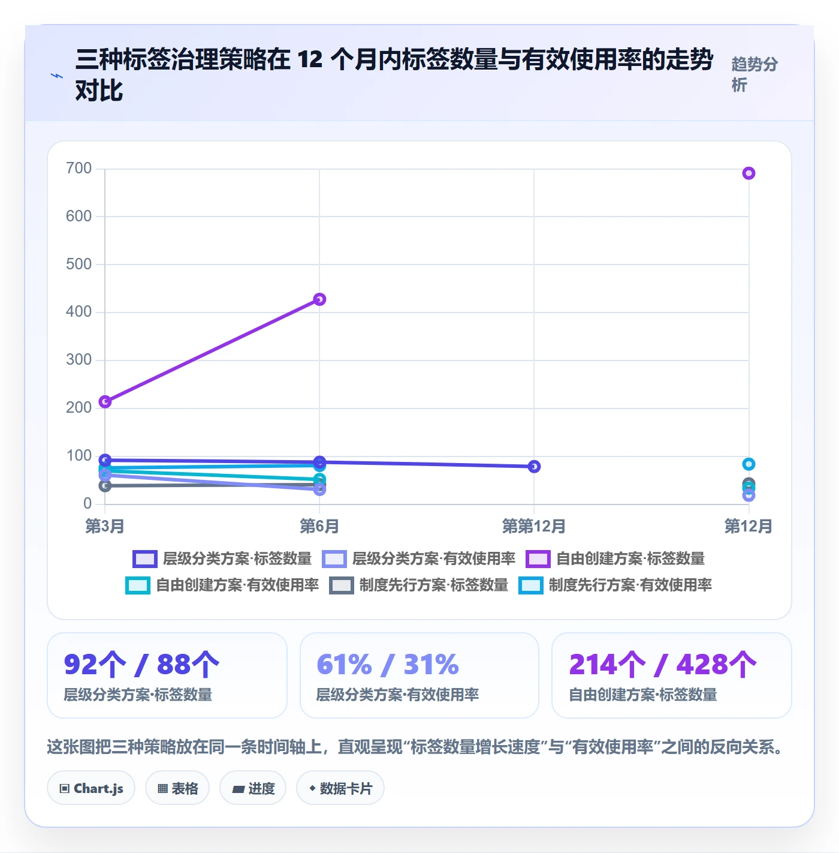Click the description paragraph starting 这张图把三种策略
Viewport: 839px width, 853px height.
coord(417,747)
